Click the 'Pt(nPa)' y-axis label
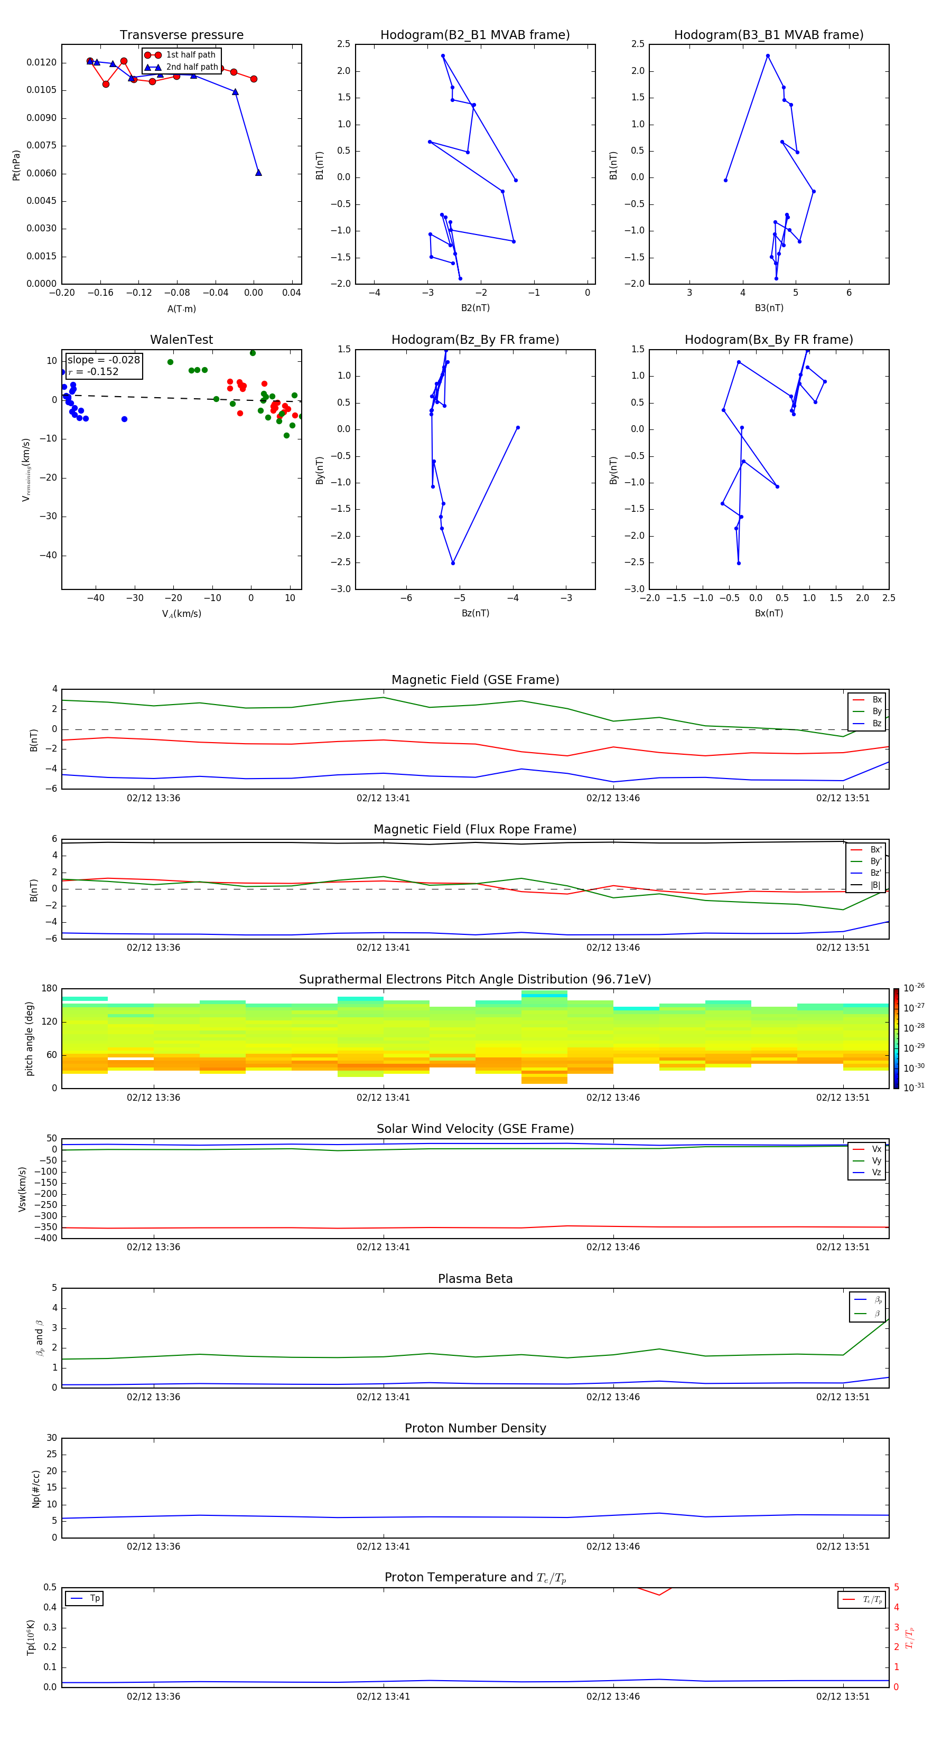The height and width of the screenshot is (1743, 951). coord(16,164)
